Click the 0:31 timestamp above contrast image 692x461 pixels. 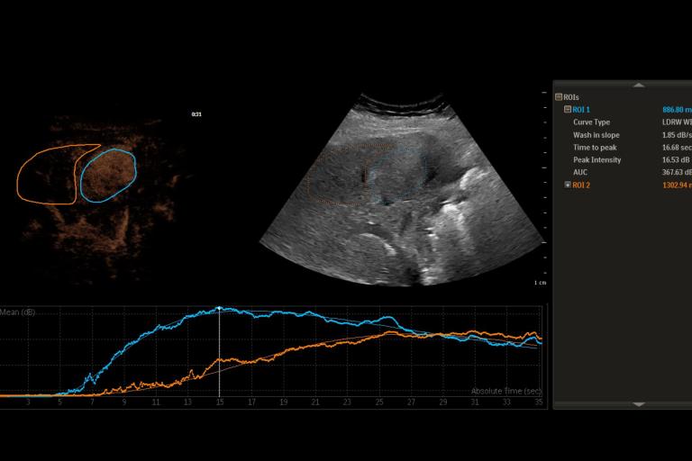point(196,114)
